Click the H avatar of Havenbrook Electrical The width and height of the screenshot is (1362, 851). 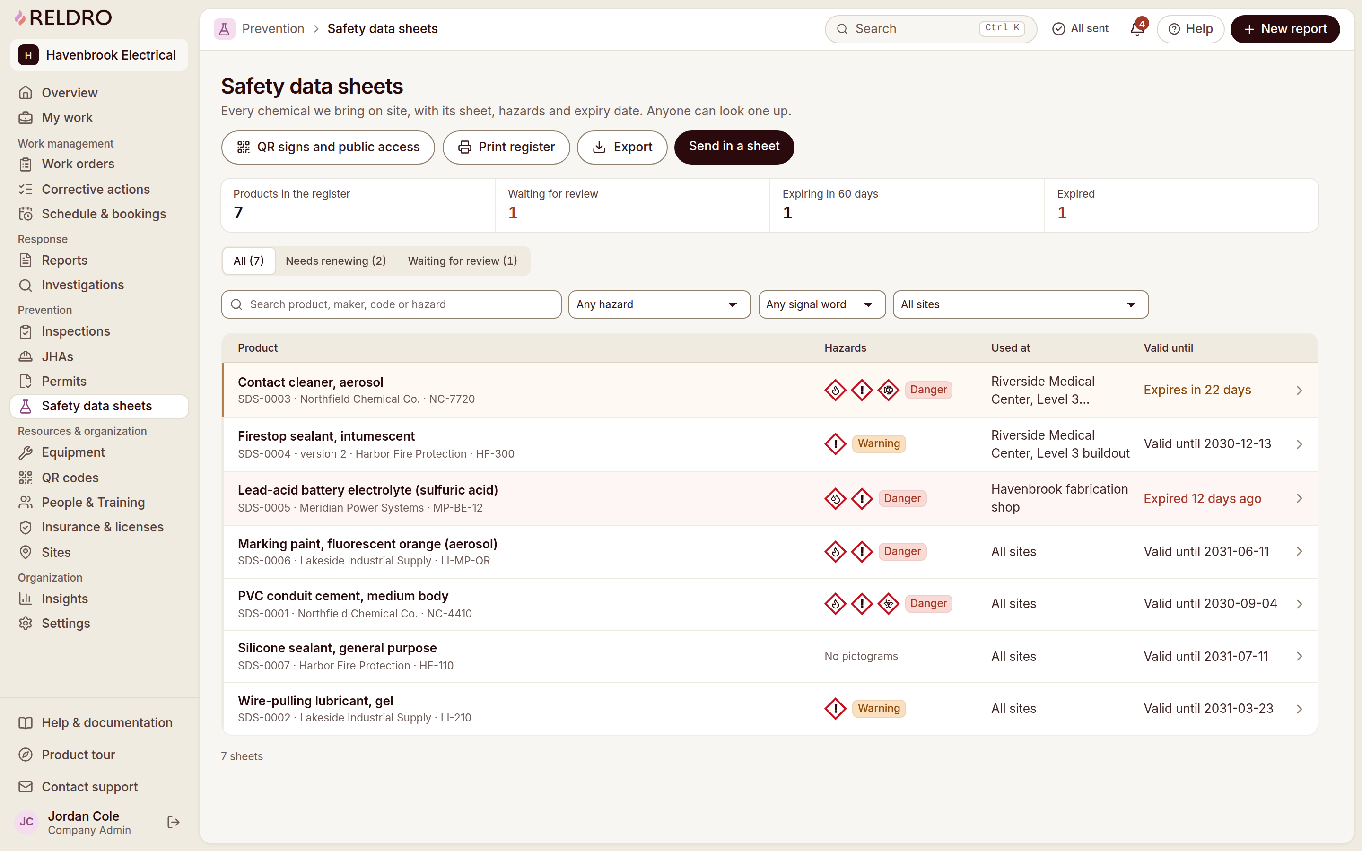pyautogui.click(x=28, y=55)
